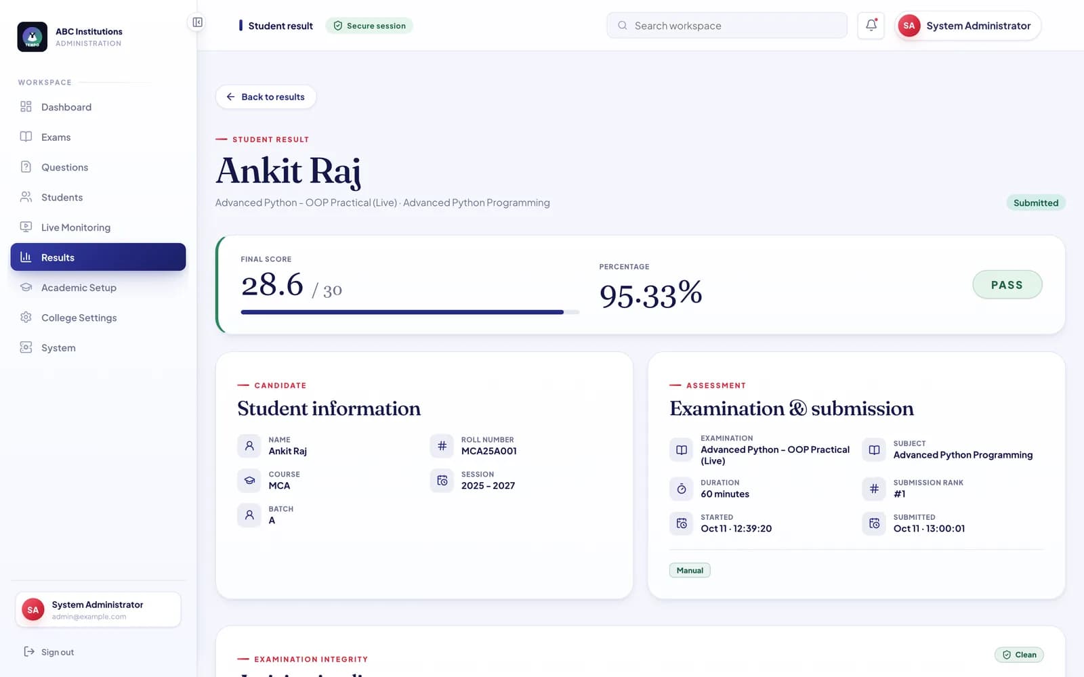The image size is (1084, 677).
Task: Click the SA avatar in top bar
Action: [909, 26]
